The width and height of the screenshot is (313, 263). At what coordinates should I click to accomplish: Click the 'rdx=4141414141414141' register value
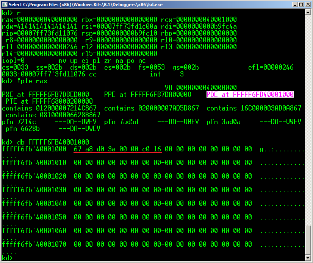coord(40,26)
